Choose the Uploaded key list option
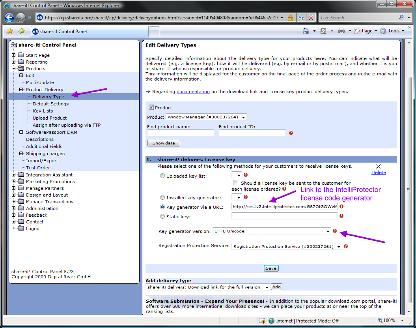 pyautogui.click(x=162, y=176)
